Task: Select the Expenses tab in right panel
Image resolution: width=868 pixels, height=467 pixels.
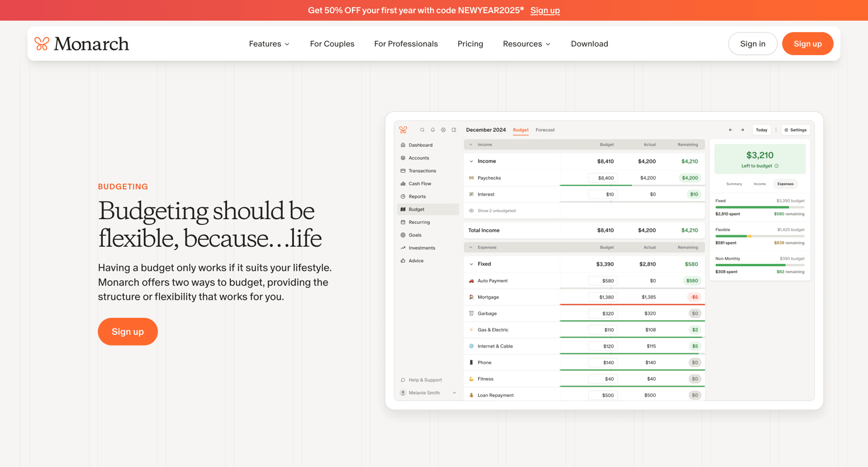Action: point(785,184)
